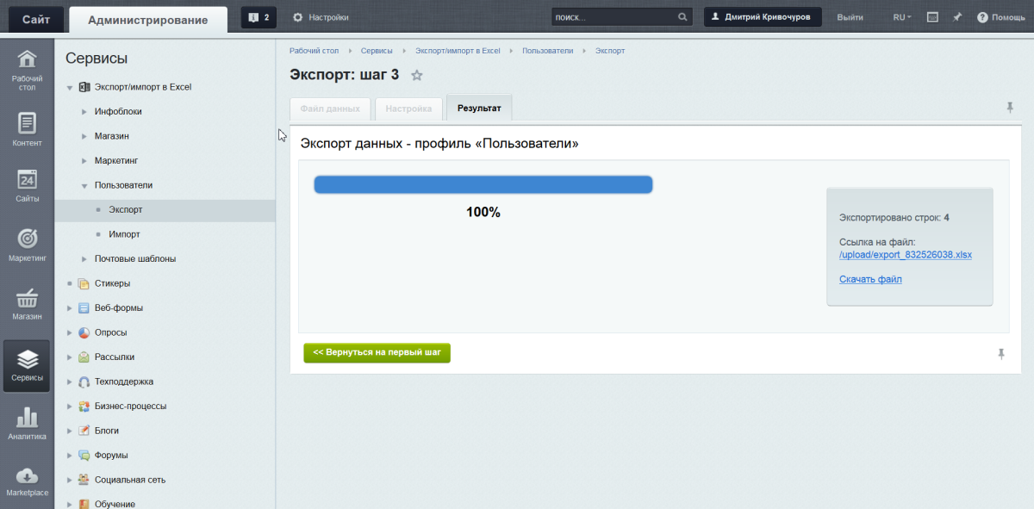The image size is (1034, 509).
Task: Open the Маркетинг target icon section
Action: point(27,245)
